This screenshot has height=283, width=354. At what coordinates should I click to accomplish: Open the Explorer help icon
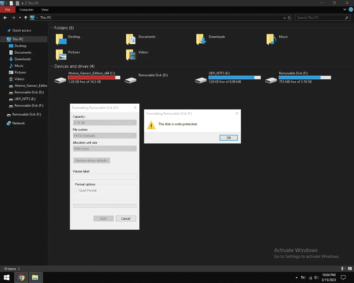tap(351, 9)
